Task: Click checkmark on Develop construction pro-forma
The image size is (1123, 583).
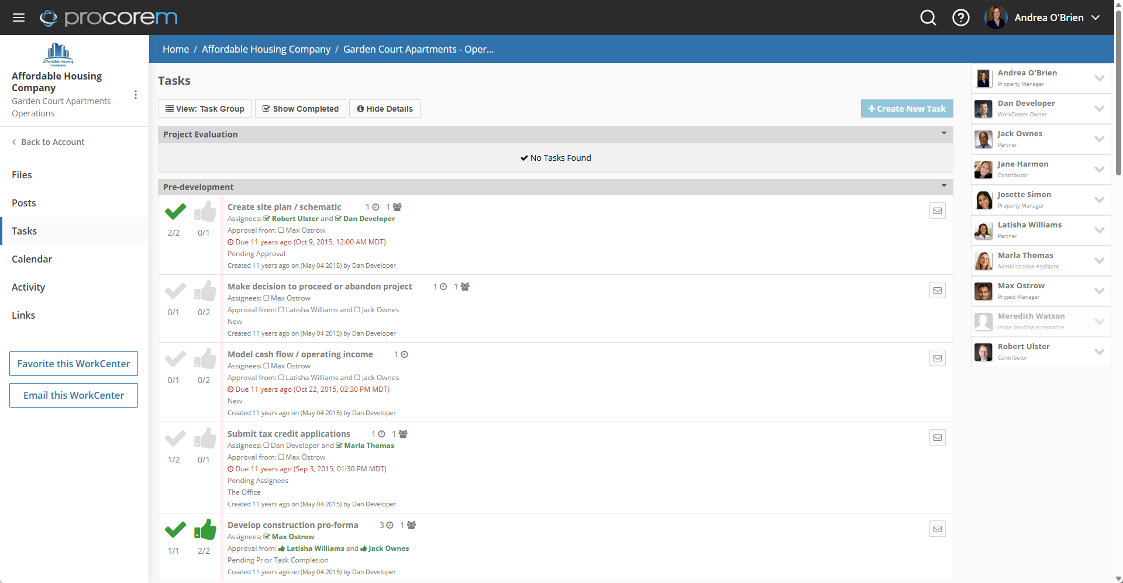Action: click(x=175, y=529)
